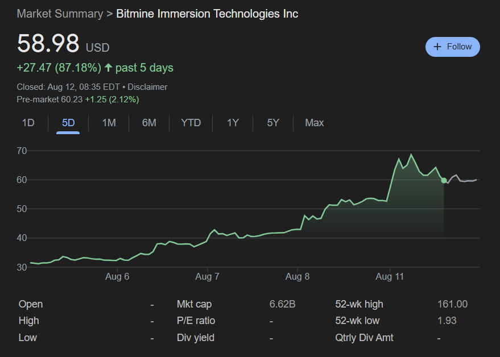View the 1Y chart range

(233, 123)
